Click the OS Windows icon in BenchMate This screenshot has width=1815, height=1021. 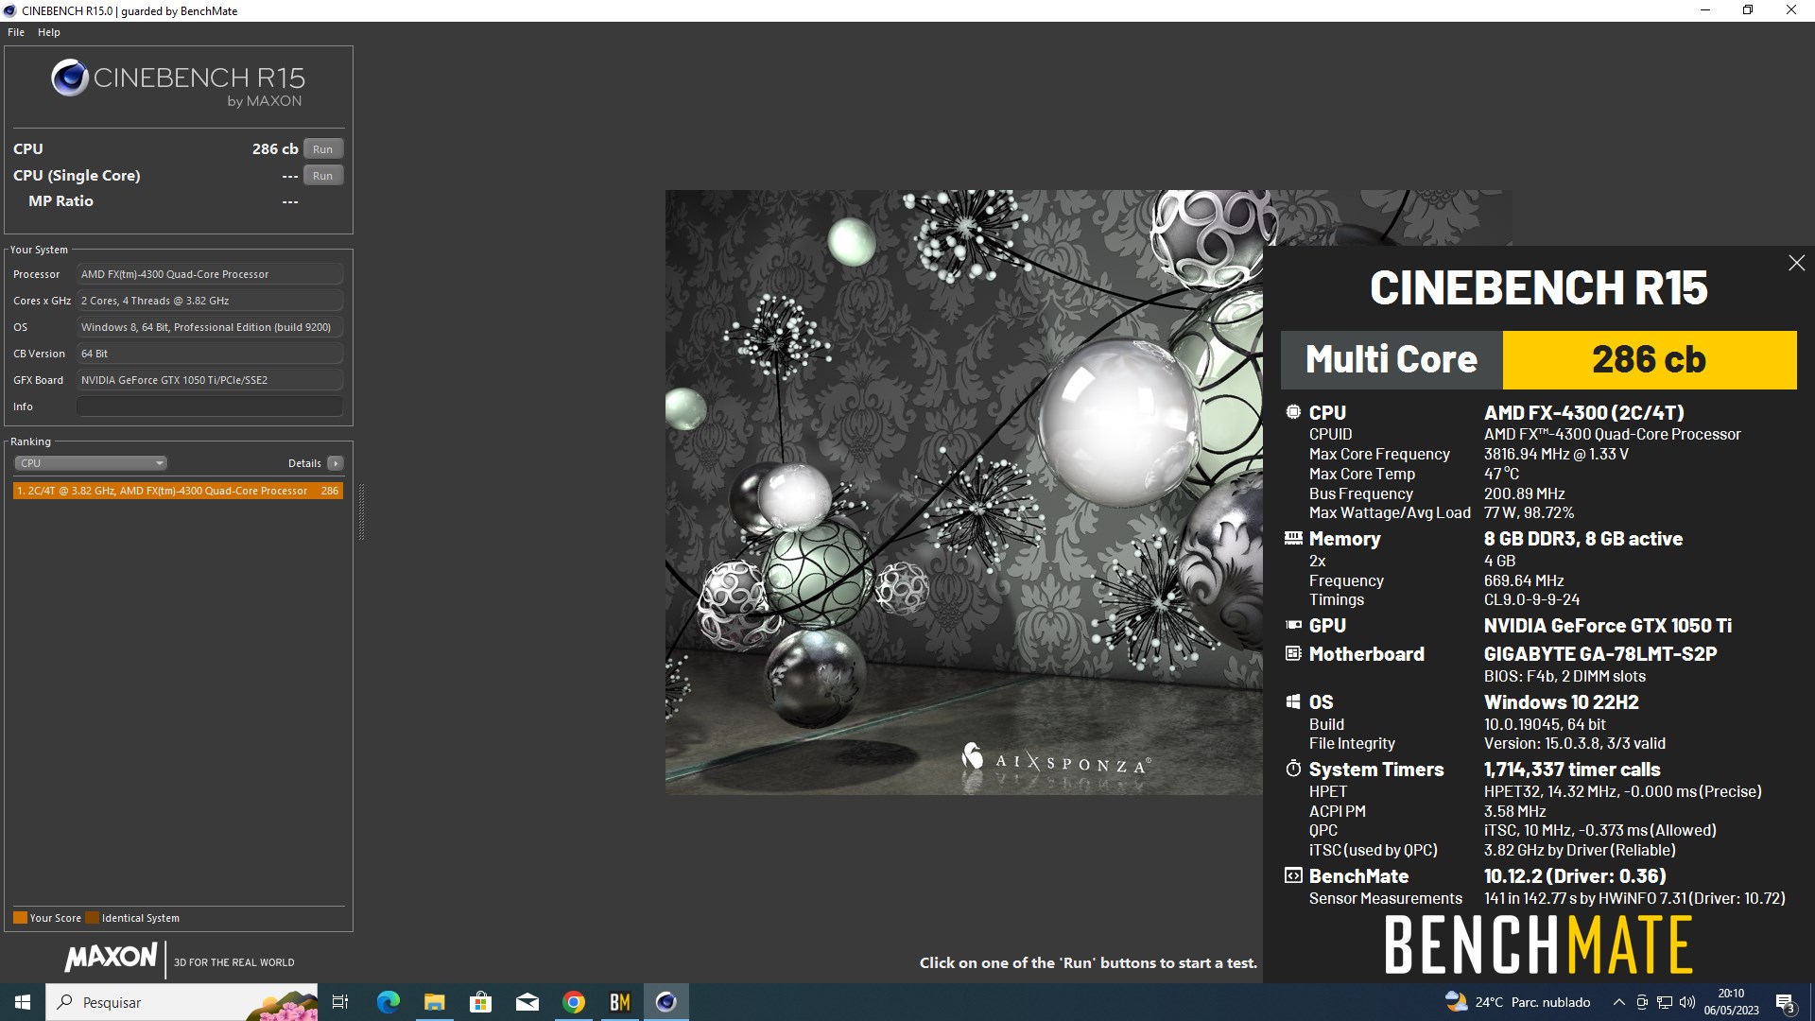click(1293, 701)
